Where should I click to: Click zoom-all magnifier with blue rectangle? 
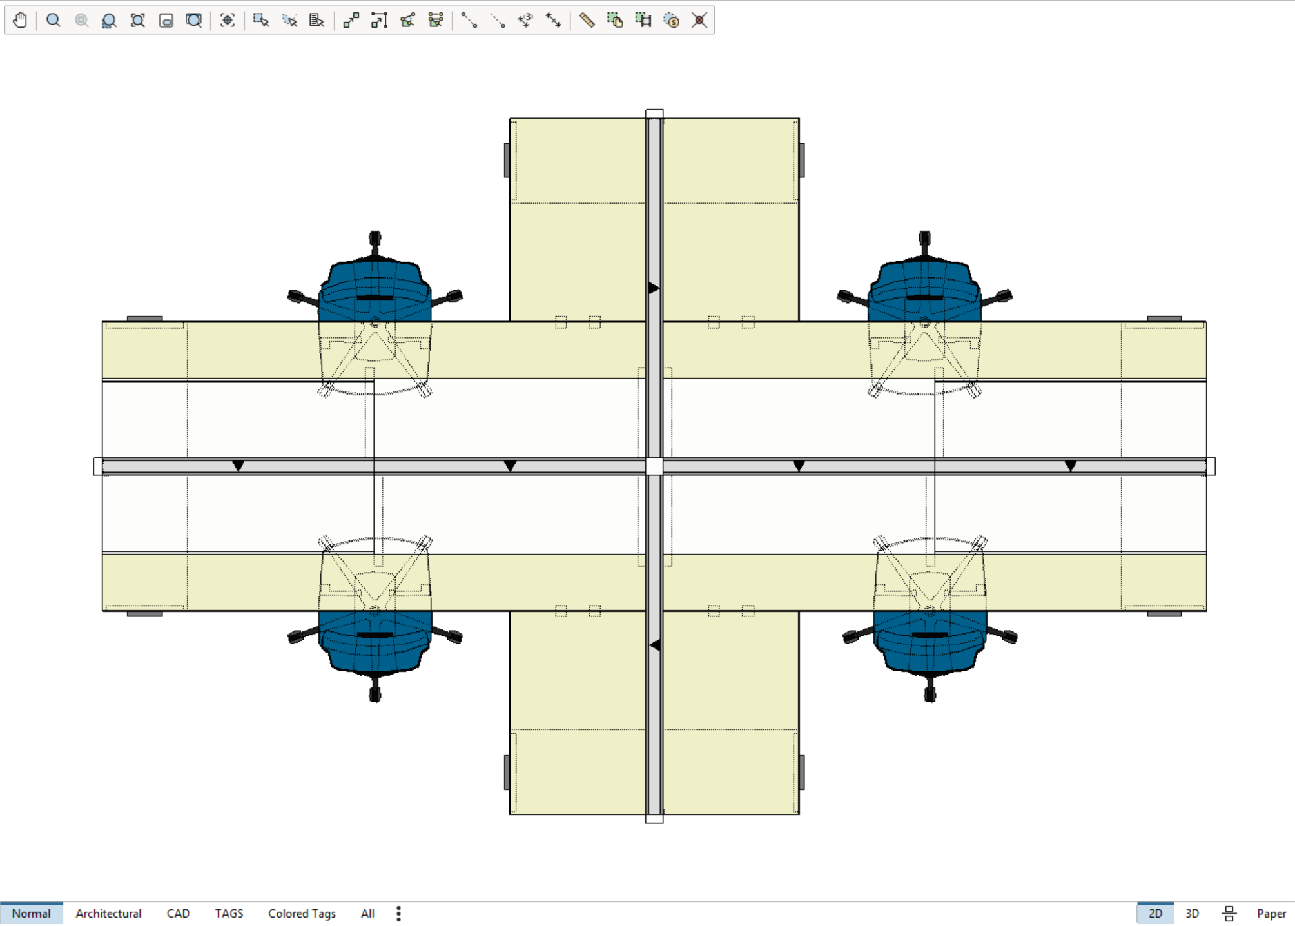(193, 21)
